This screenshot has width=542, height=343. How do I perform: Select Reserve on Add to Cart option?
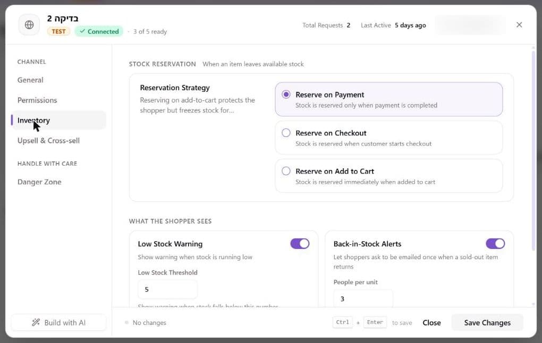point(388,176)
